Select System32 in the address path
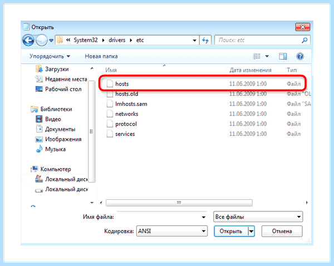This screenshot has height=266, width=334. click(86, 40)
